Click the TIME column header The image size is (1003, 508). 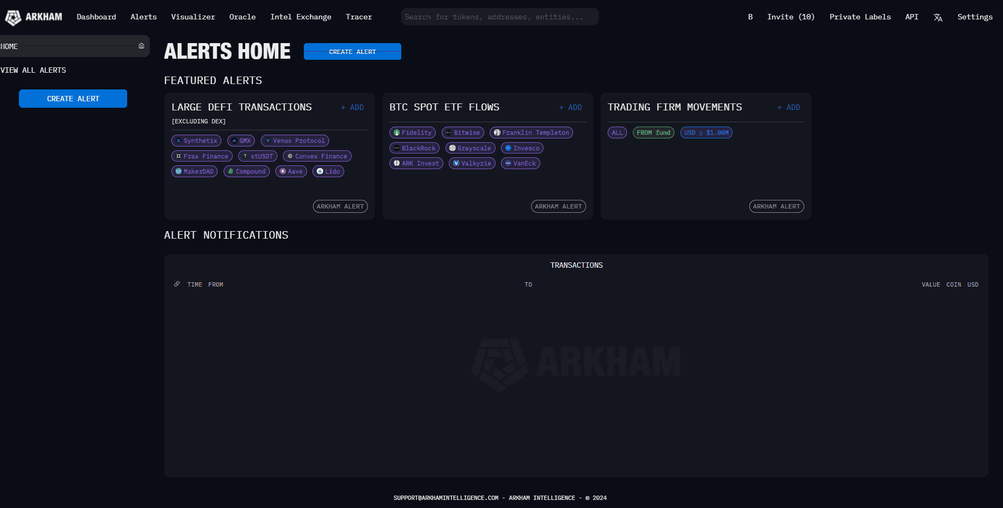[194, 284]
